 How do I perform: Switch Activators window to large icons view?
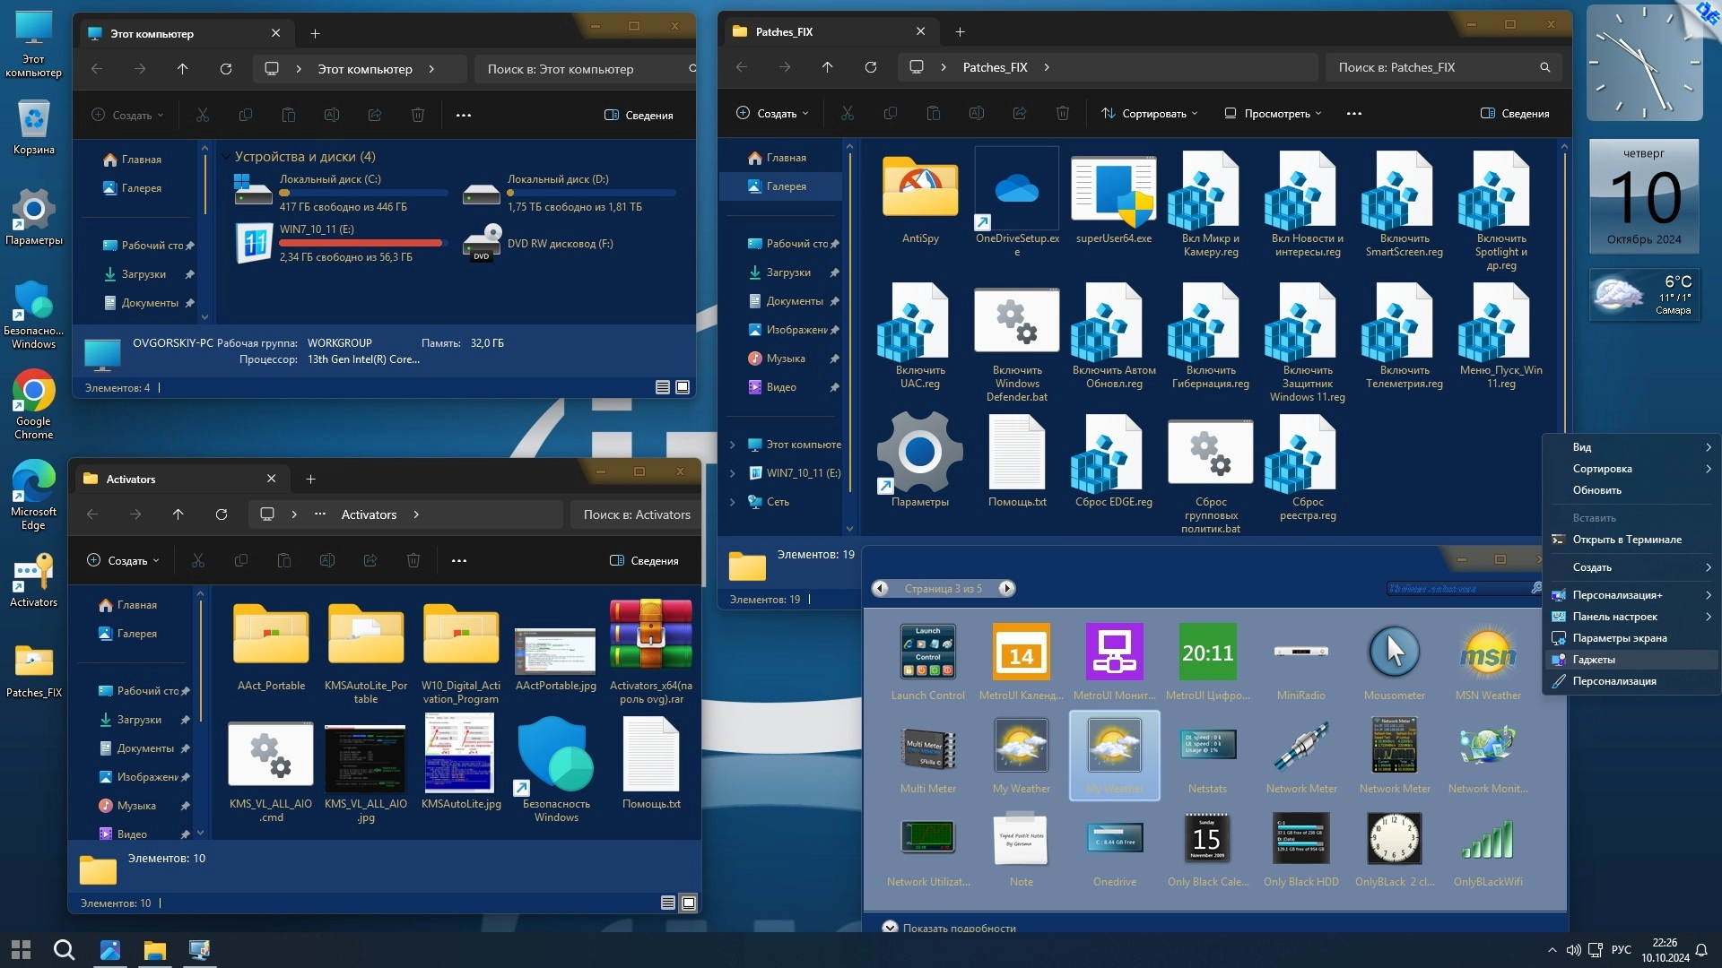(x=689, y=903)
